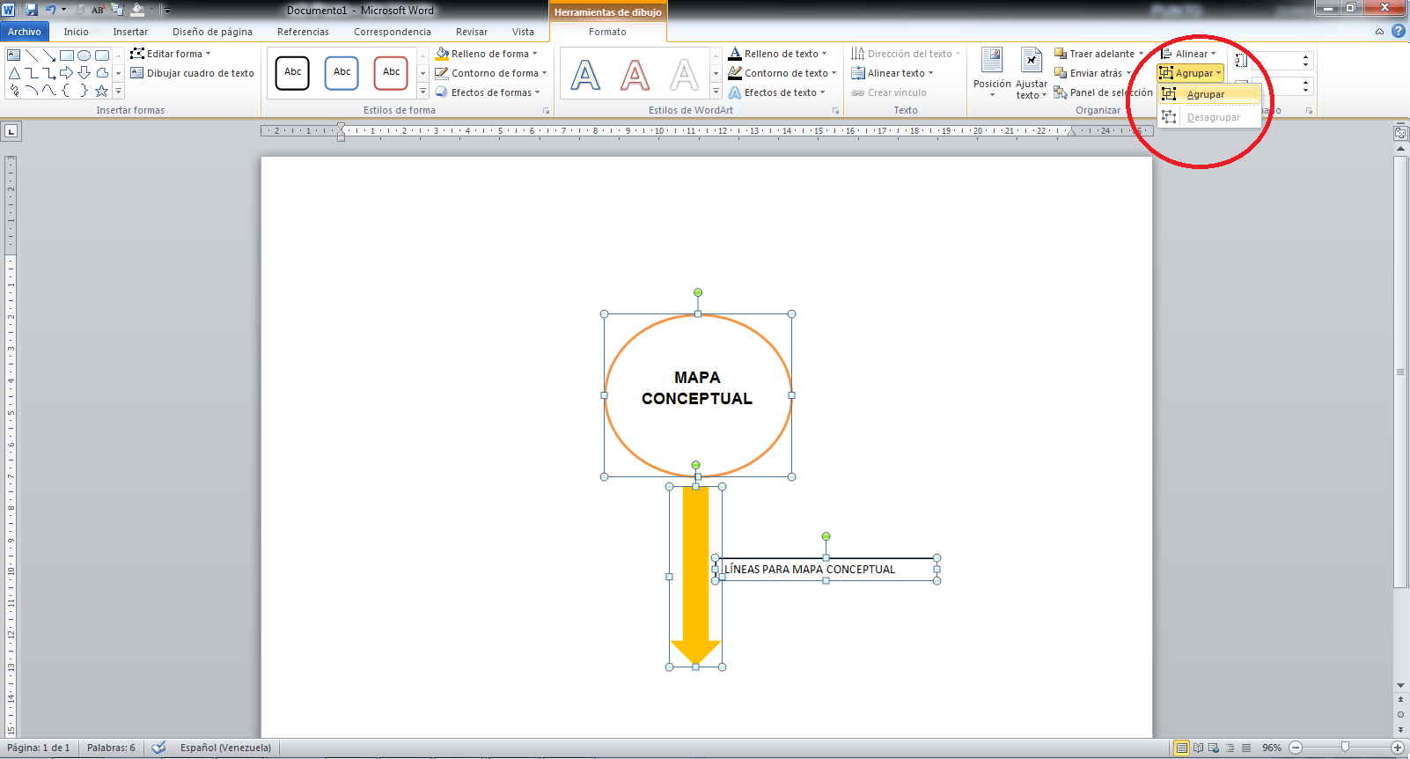Click the tab stop selector left of ruler
Image resolution: width=1410 pixels, height=759 pixels.
pos(11,131)
